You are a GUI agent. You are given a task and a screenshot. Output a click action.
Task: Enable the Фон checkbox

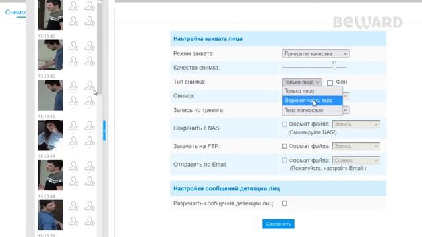(330, 82)
